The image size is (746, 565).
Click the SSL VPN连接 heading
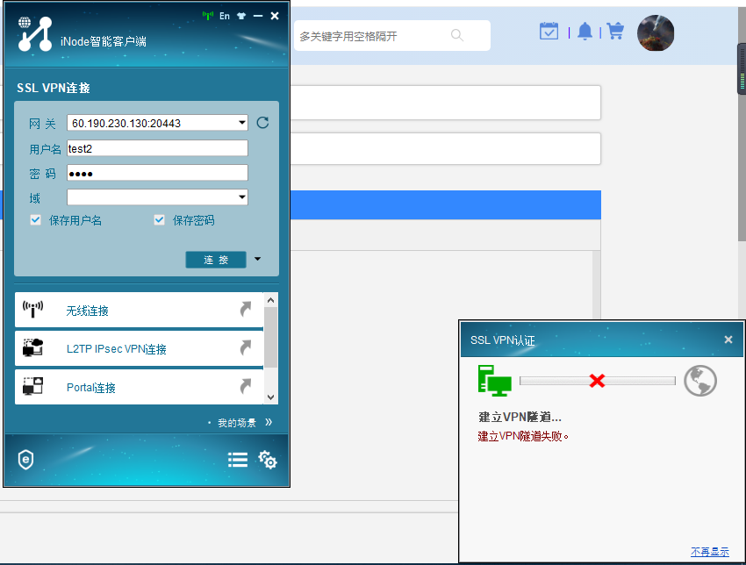click(x=54, y=88)
